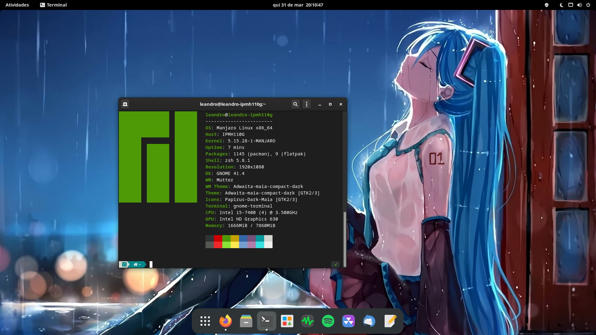Click the "zsh 5.8.1" shell text
The height and width of the screenshot is (335, 596).
click(237, 160)
